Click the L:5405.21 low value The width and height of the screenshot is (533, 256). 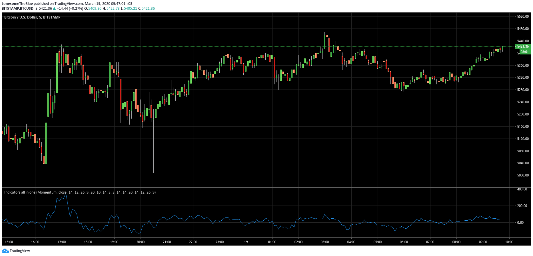pyautogui.click(x=129, y=9)
